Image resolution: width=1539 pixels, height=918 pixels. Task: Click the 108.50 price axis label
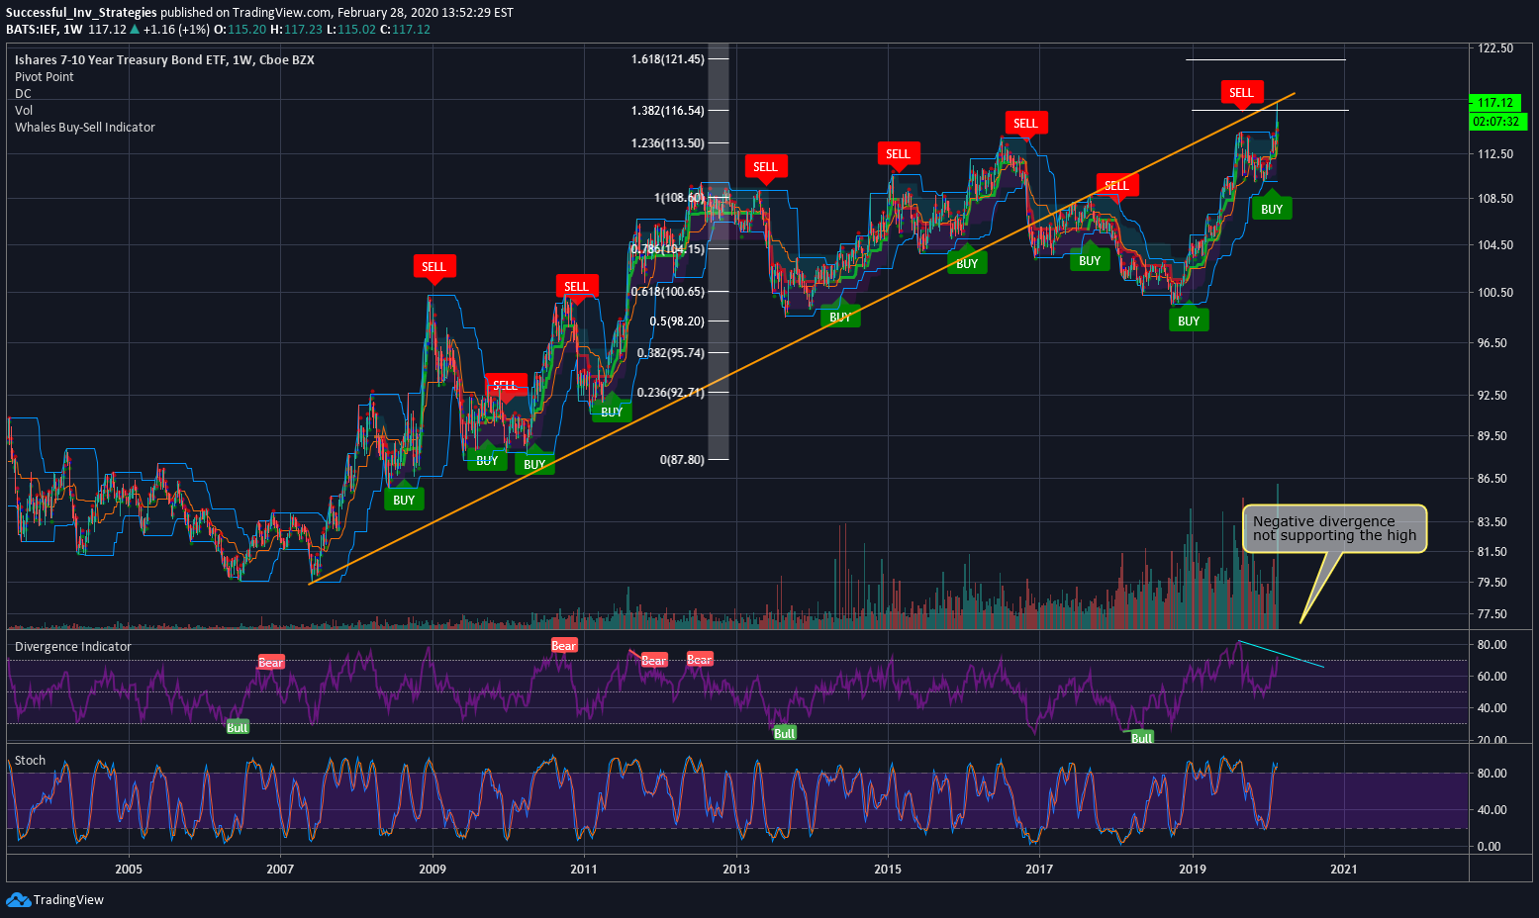pyautogui.click(x=1495, y=199)
